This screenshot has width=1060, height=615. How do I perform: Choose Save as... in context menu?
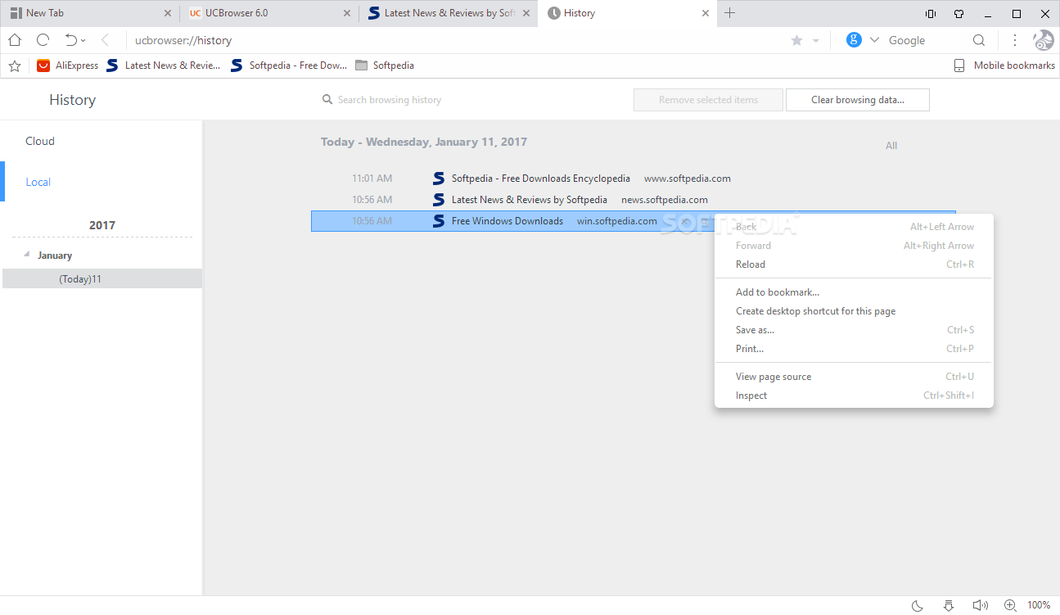854,329
